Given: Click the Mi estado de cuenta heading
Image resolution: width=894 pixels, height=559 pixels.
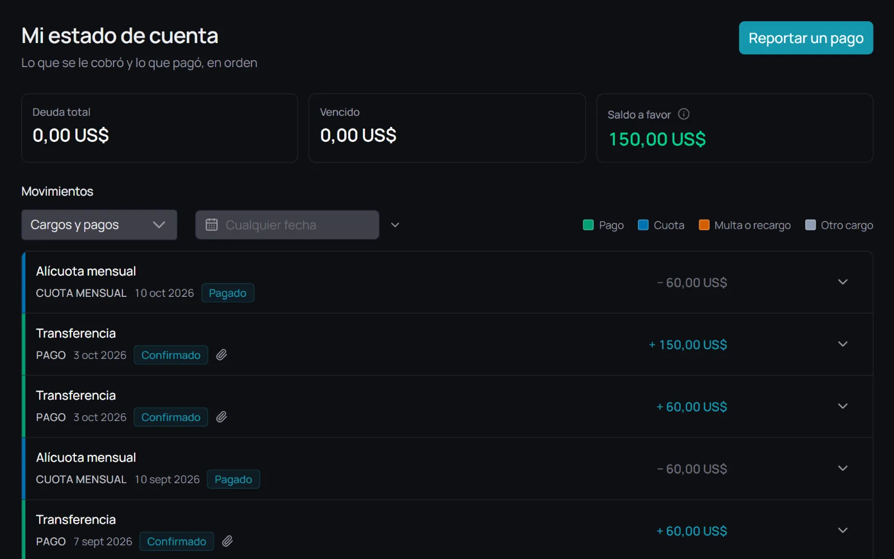Looking at the screenshot, I should click(120, 36).
